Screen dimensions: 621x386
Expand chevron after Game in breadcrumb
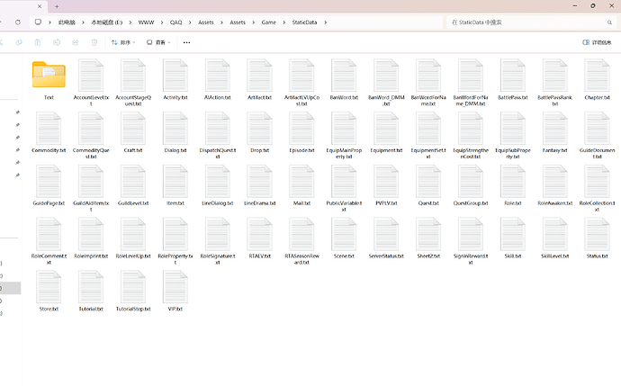point(284,22)
